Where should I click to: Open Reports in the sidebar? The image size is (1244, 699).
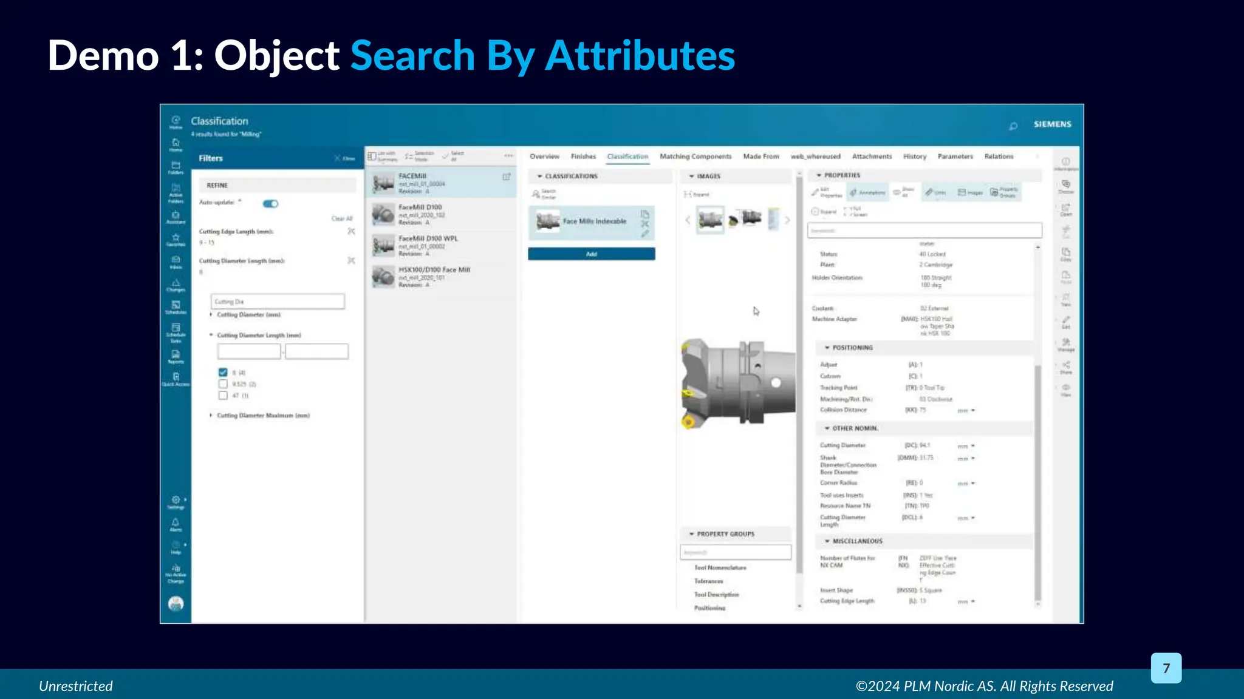point(176,357)
